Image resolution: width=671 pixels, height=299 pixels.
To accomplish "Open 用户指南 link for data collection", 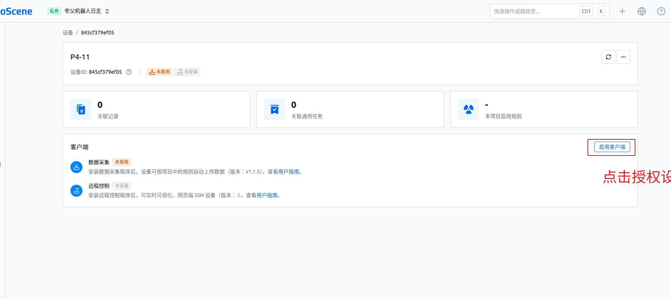I will coord(288,172).
